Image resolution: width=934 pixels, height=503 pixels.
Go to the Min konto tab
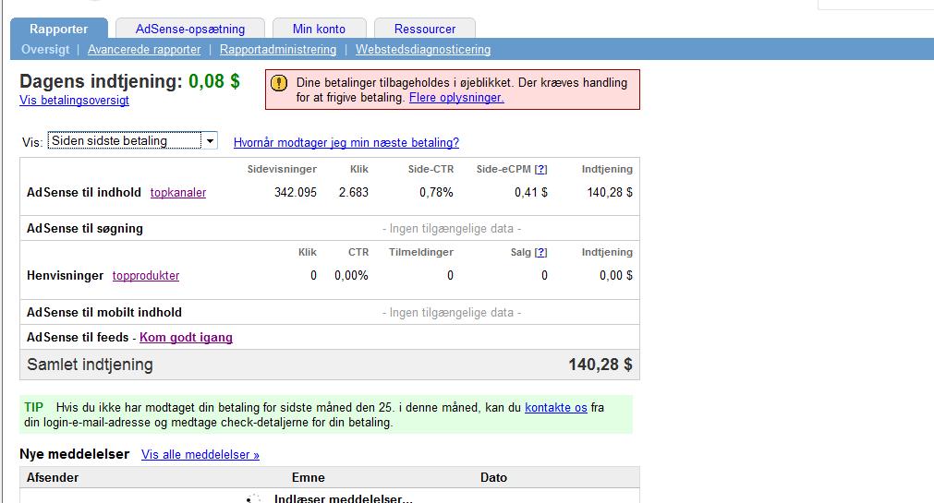coord(320,29)
